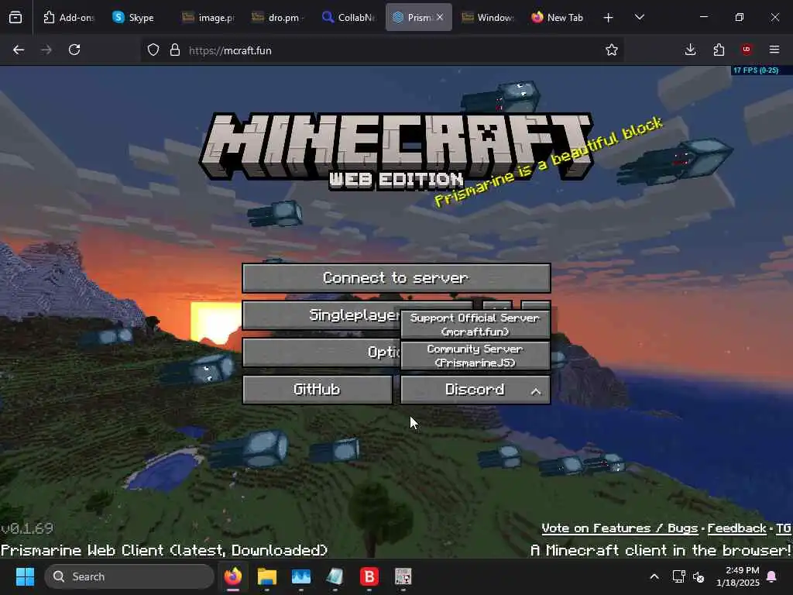
Task: Open the TG link
Action: tap(783, 528)
